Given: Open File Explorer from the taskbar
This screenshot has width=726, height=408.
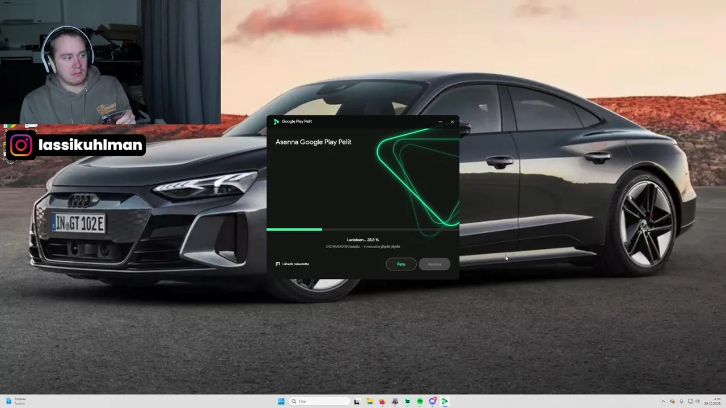Looking at the screenshot, I should tap(370, 401).
